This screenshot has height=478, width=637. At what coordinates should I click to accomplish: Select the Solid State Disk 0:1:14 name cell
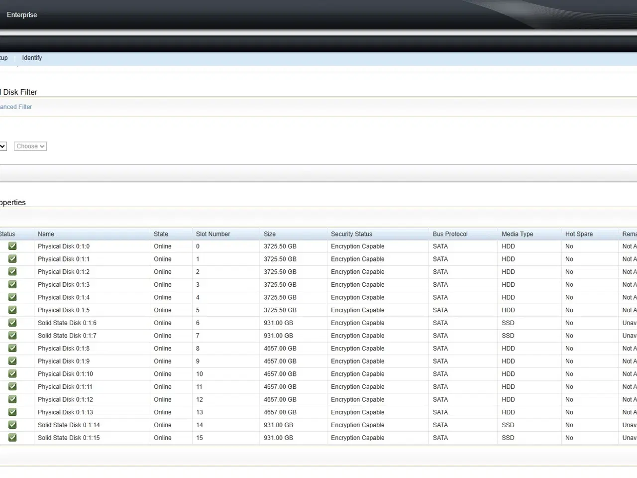tap(69, 425)
